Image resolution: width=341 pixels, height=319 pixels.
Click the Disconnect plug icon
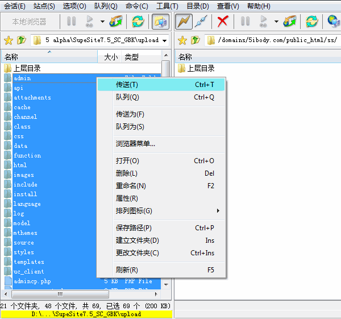pyautogui.click(x=201, y=22)
